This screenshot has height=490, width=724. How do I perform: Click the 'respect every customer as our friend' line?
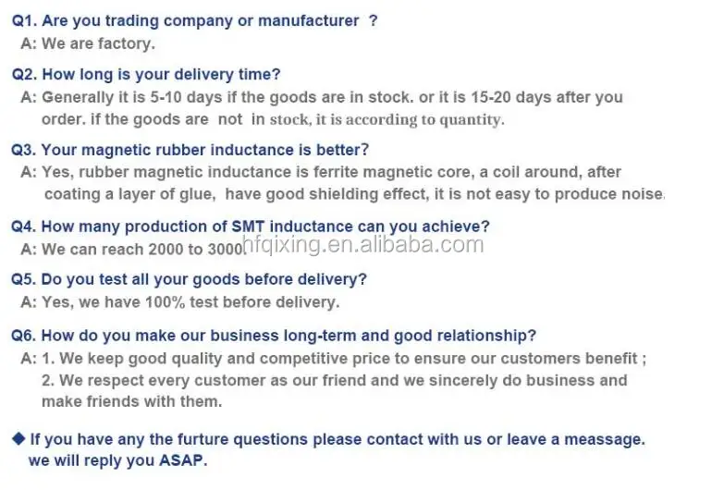334,380
